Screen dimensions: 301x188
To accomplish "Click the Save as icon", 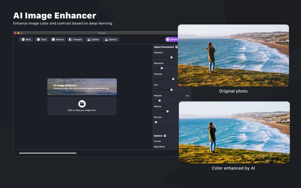I will click(106, 39).
